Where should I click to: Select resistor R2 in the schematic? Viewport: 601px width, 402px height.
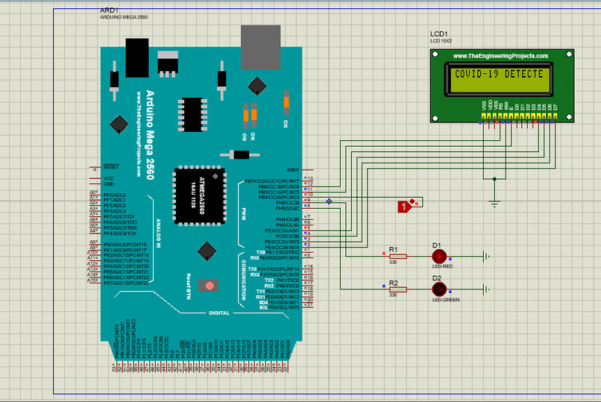398,289
